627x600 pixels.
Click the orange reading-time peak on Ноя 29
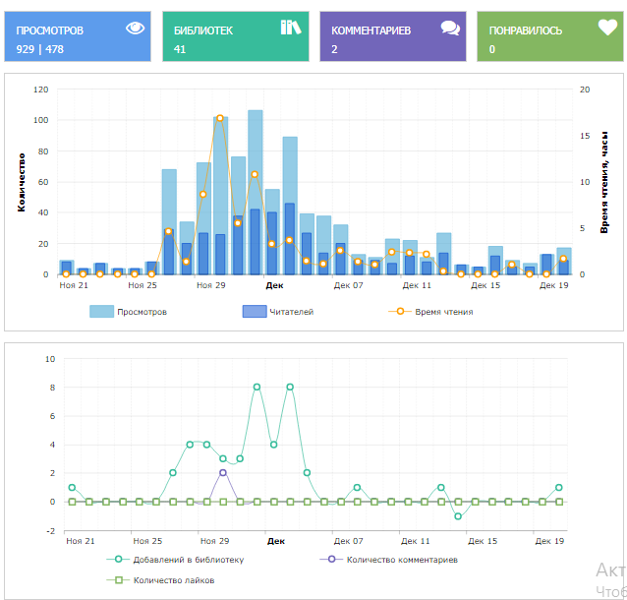pyautogui.click(x=220, y=118)
